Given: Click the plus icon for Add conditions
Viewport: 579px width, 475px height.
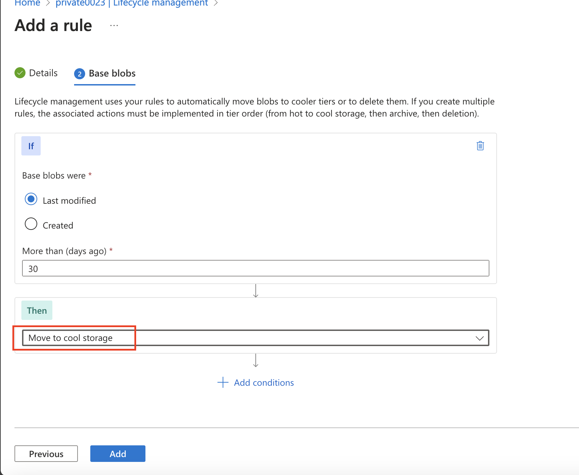Looking at the screenshot, I should tap(223, 382).
